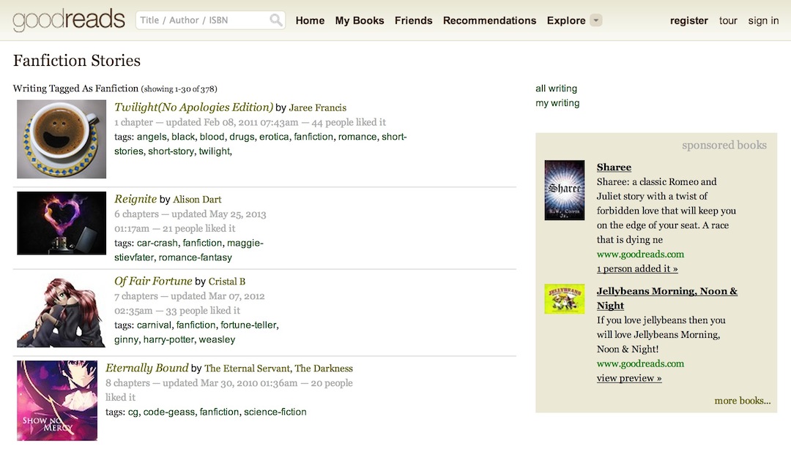Image resolution: width=791 pixels, height=449 pixels.
Task: Open author Jaree Francis
Action: point(317,107)
